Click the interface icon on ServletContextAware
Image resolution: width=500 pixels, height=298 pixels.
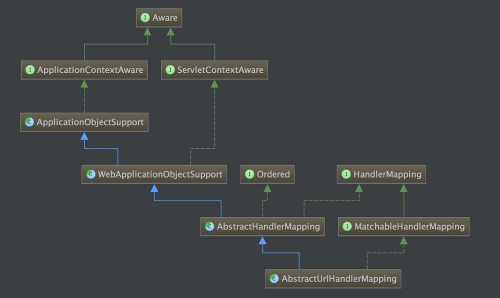point(169,70)
